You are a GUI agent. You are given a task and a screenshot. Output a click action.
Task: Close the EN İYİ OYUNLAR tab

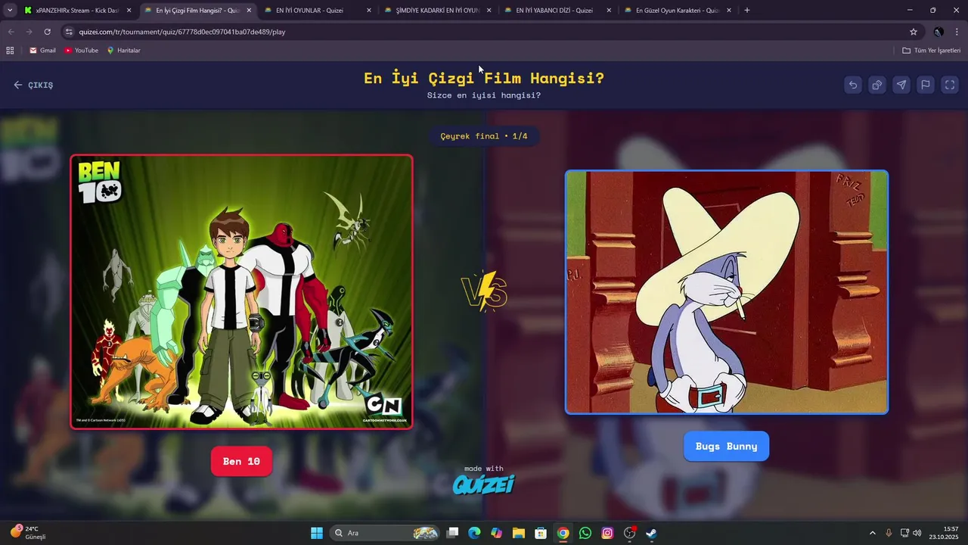369,11
